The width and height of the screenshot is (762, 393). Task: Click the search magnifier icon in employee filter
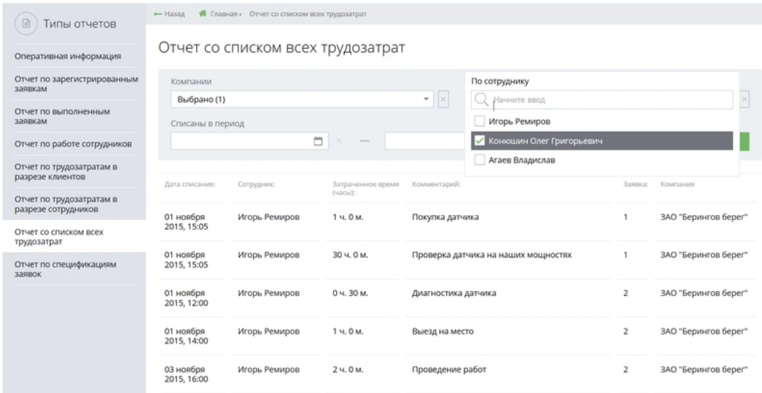pyautogui.click(x=481, y=100)
